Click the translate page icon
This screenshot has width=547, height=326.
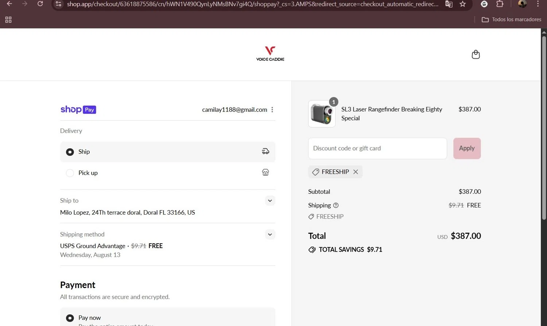pyautogui.click(x=449, y=4)
